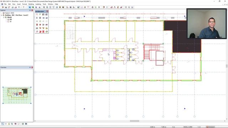Pin the Explorer panel
Image resolution: width=228 pixels, height=128 pixels.
click(30, 10)
